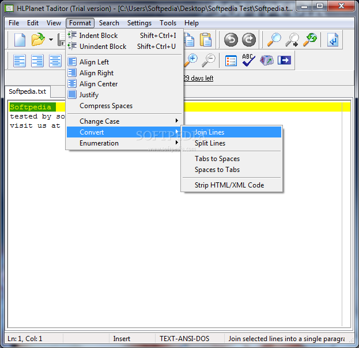Expand the Change Case submenu

point(124,121)
